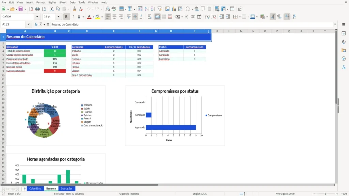The width and height of the screenshot is (349, 196).
Task: Open the sidebar Gallery panel
Action: 344,50
